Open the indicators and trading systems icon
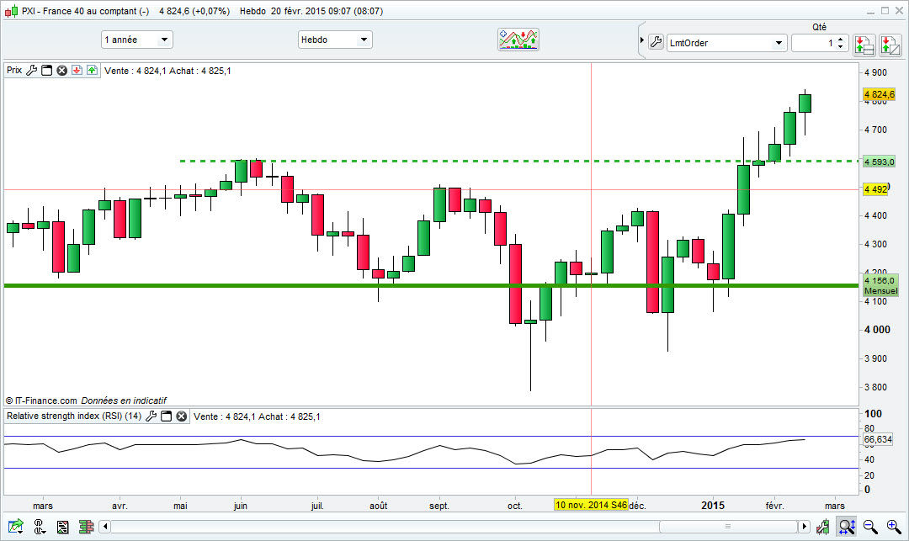Viewport: 909px width, 541px height. (518, 40)
